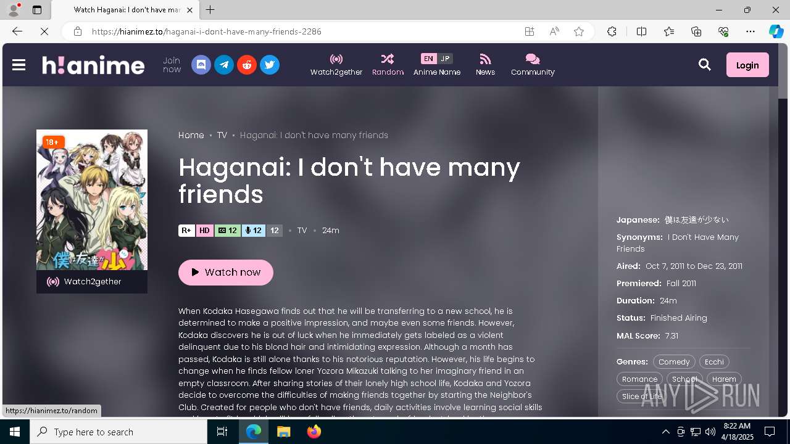Open the TV breadcrumb link
This screenshot has height=444, width=790.
click(x=222, y=135)
